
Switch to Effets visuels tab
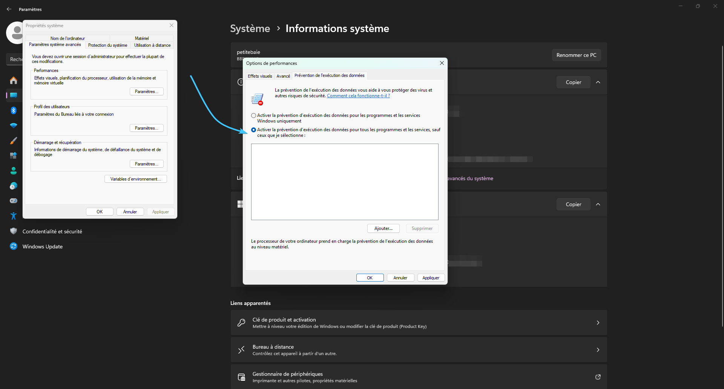click(x=260, y=76)
